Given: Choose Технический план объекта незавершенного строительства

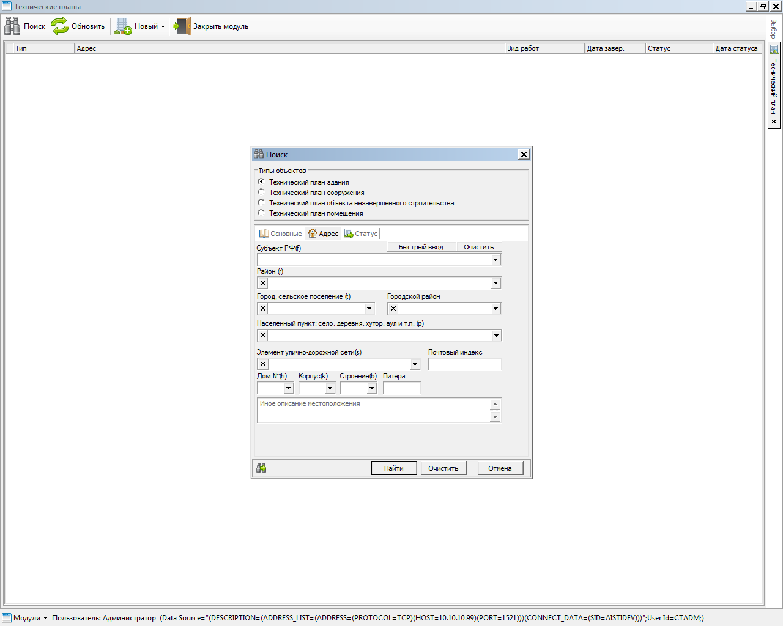Looking at the screenshot, I should coord(261,202).
